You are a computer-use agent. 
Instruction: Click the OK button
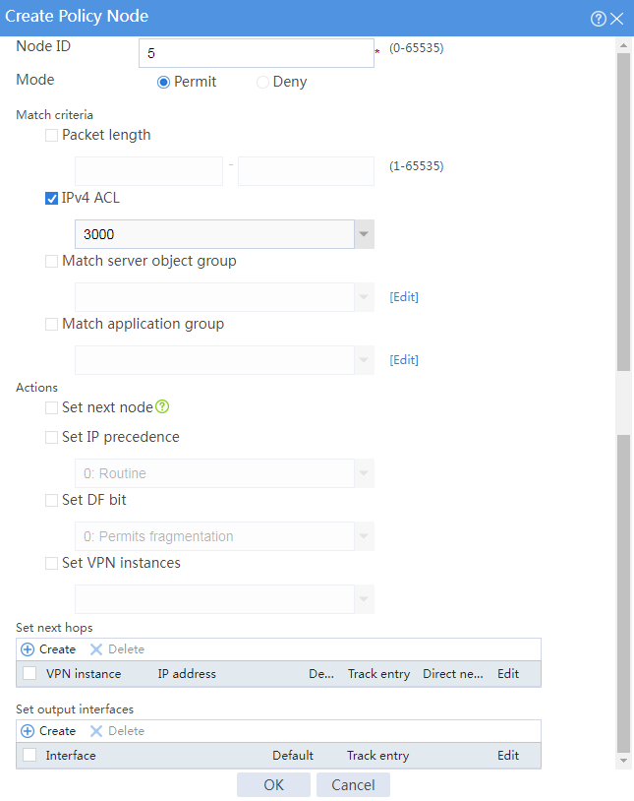click(x=273, y=784)
